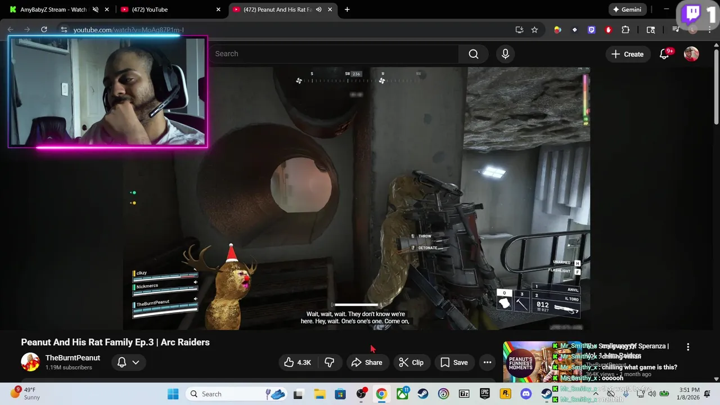Open 7-Zip taskbar icon

click(464, 394)
